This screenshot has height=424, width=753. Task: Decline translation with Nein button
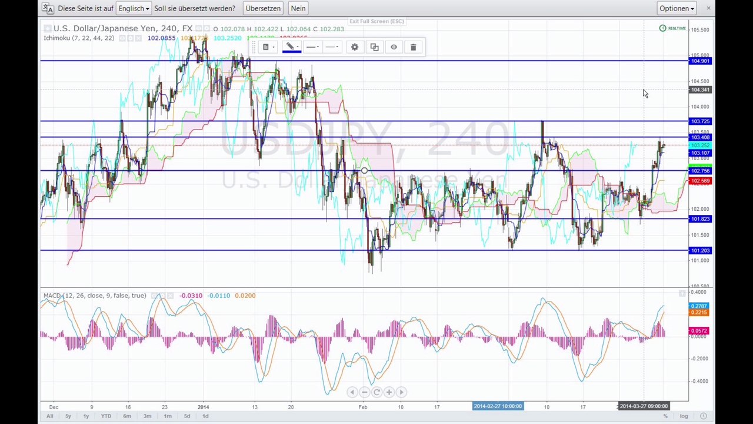tap(298, 8)
